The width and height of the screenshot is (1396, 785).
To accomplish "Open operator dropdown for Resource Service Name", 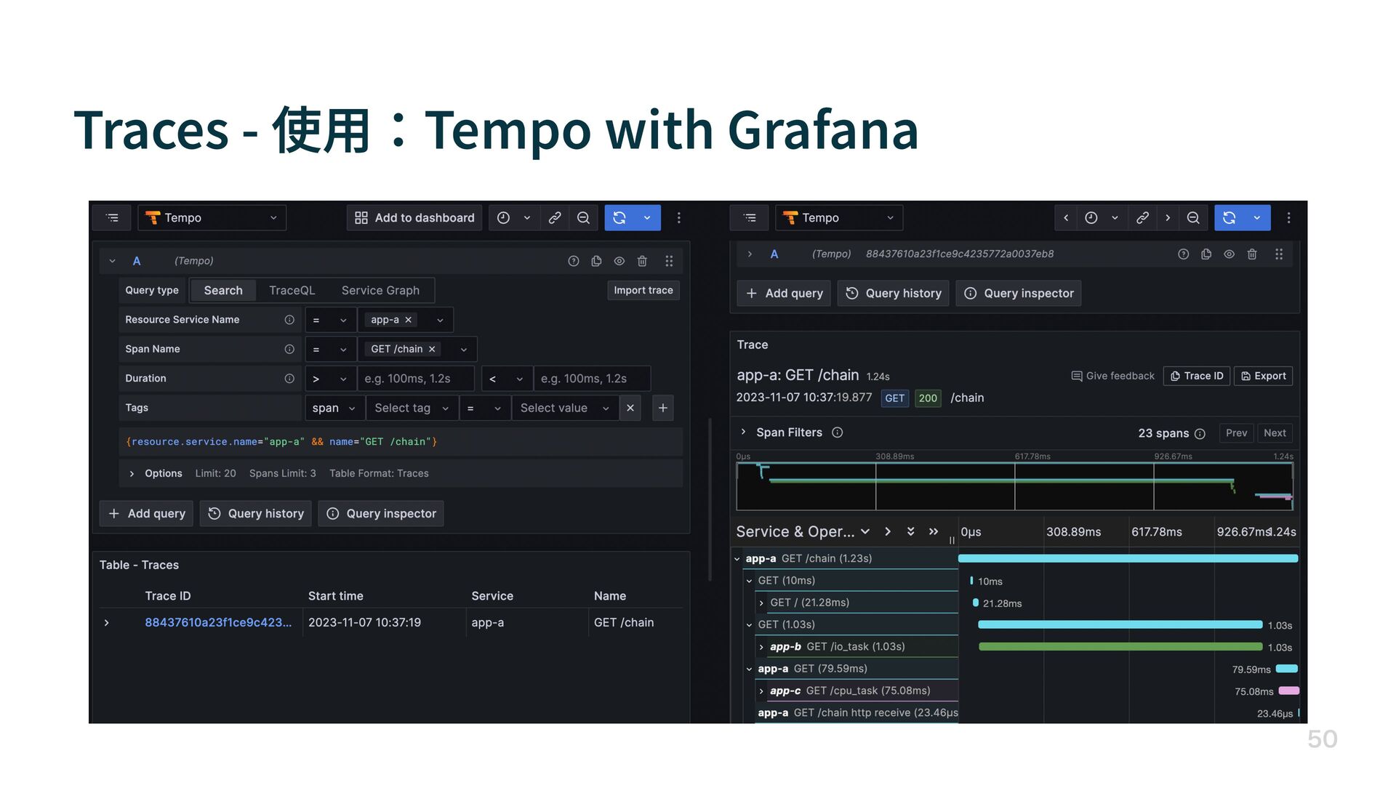I will [x=330, y=320].
